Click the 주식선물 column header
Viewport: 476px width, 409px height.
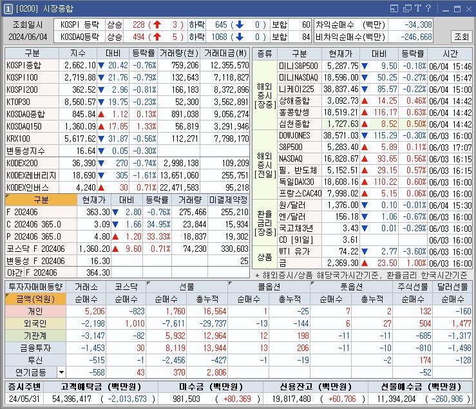click(x=412, y=287)
